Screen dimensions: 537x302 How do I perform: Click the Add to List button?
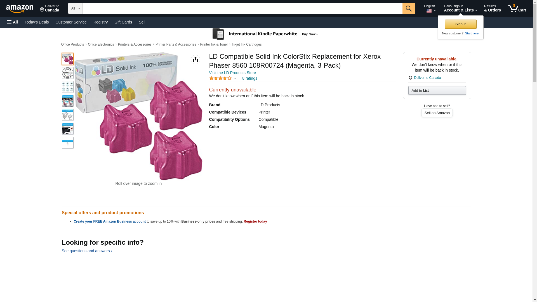[437, 91]
